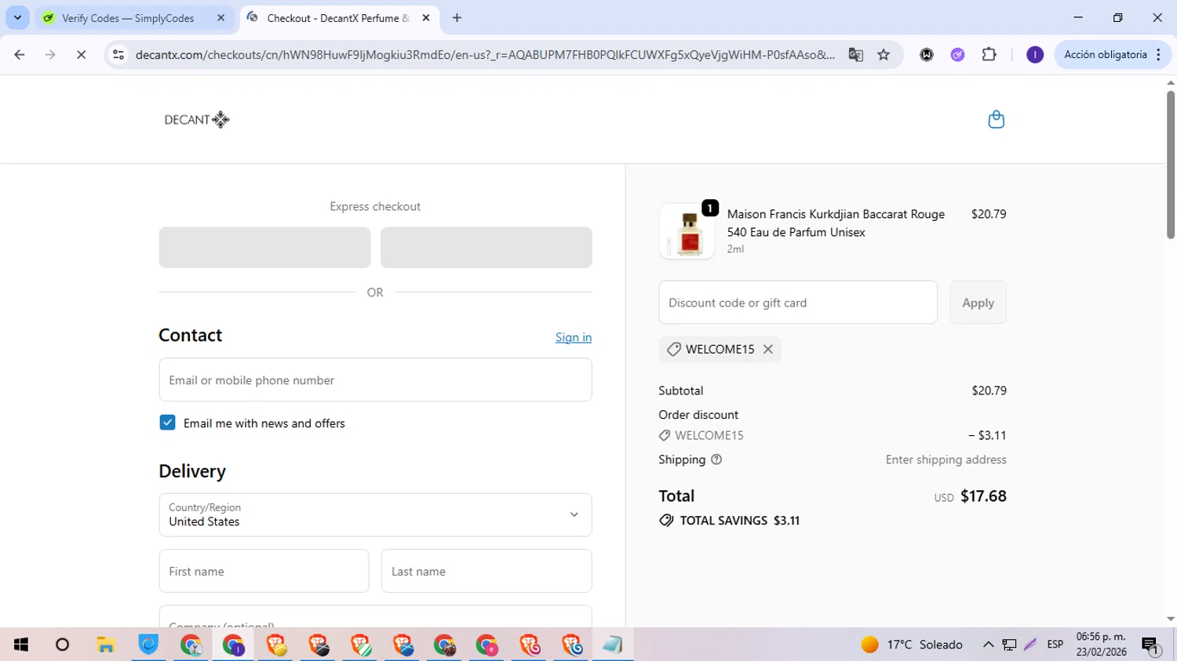
Task: Open Notepad from the taskbar
Action: coord(613,645)
